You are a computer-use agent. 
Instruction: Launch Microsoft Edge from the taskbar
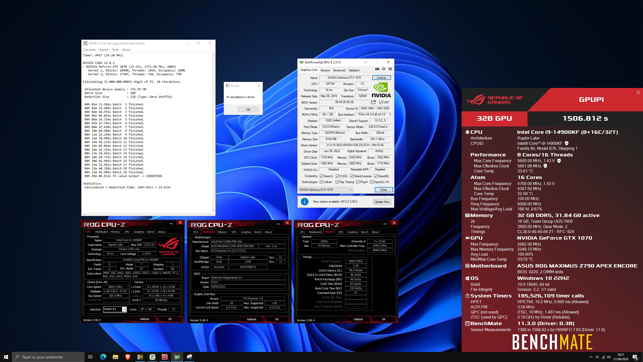(x=103, y=357)
